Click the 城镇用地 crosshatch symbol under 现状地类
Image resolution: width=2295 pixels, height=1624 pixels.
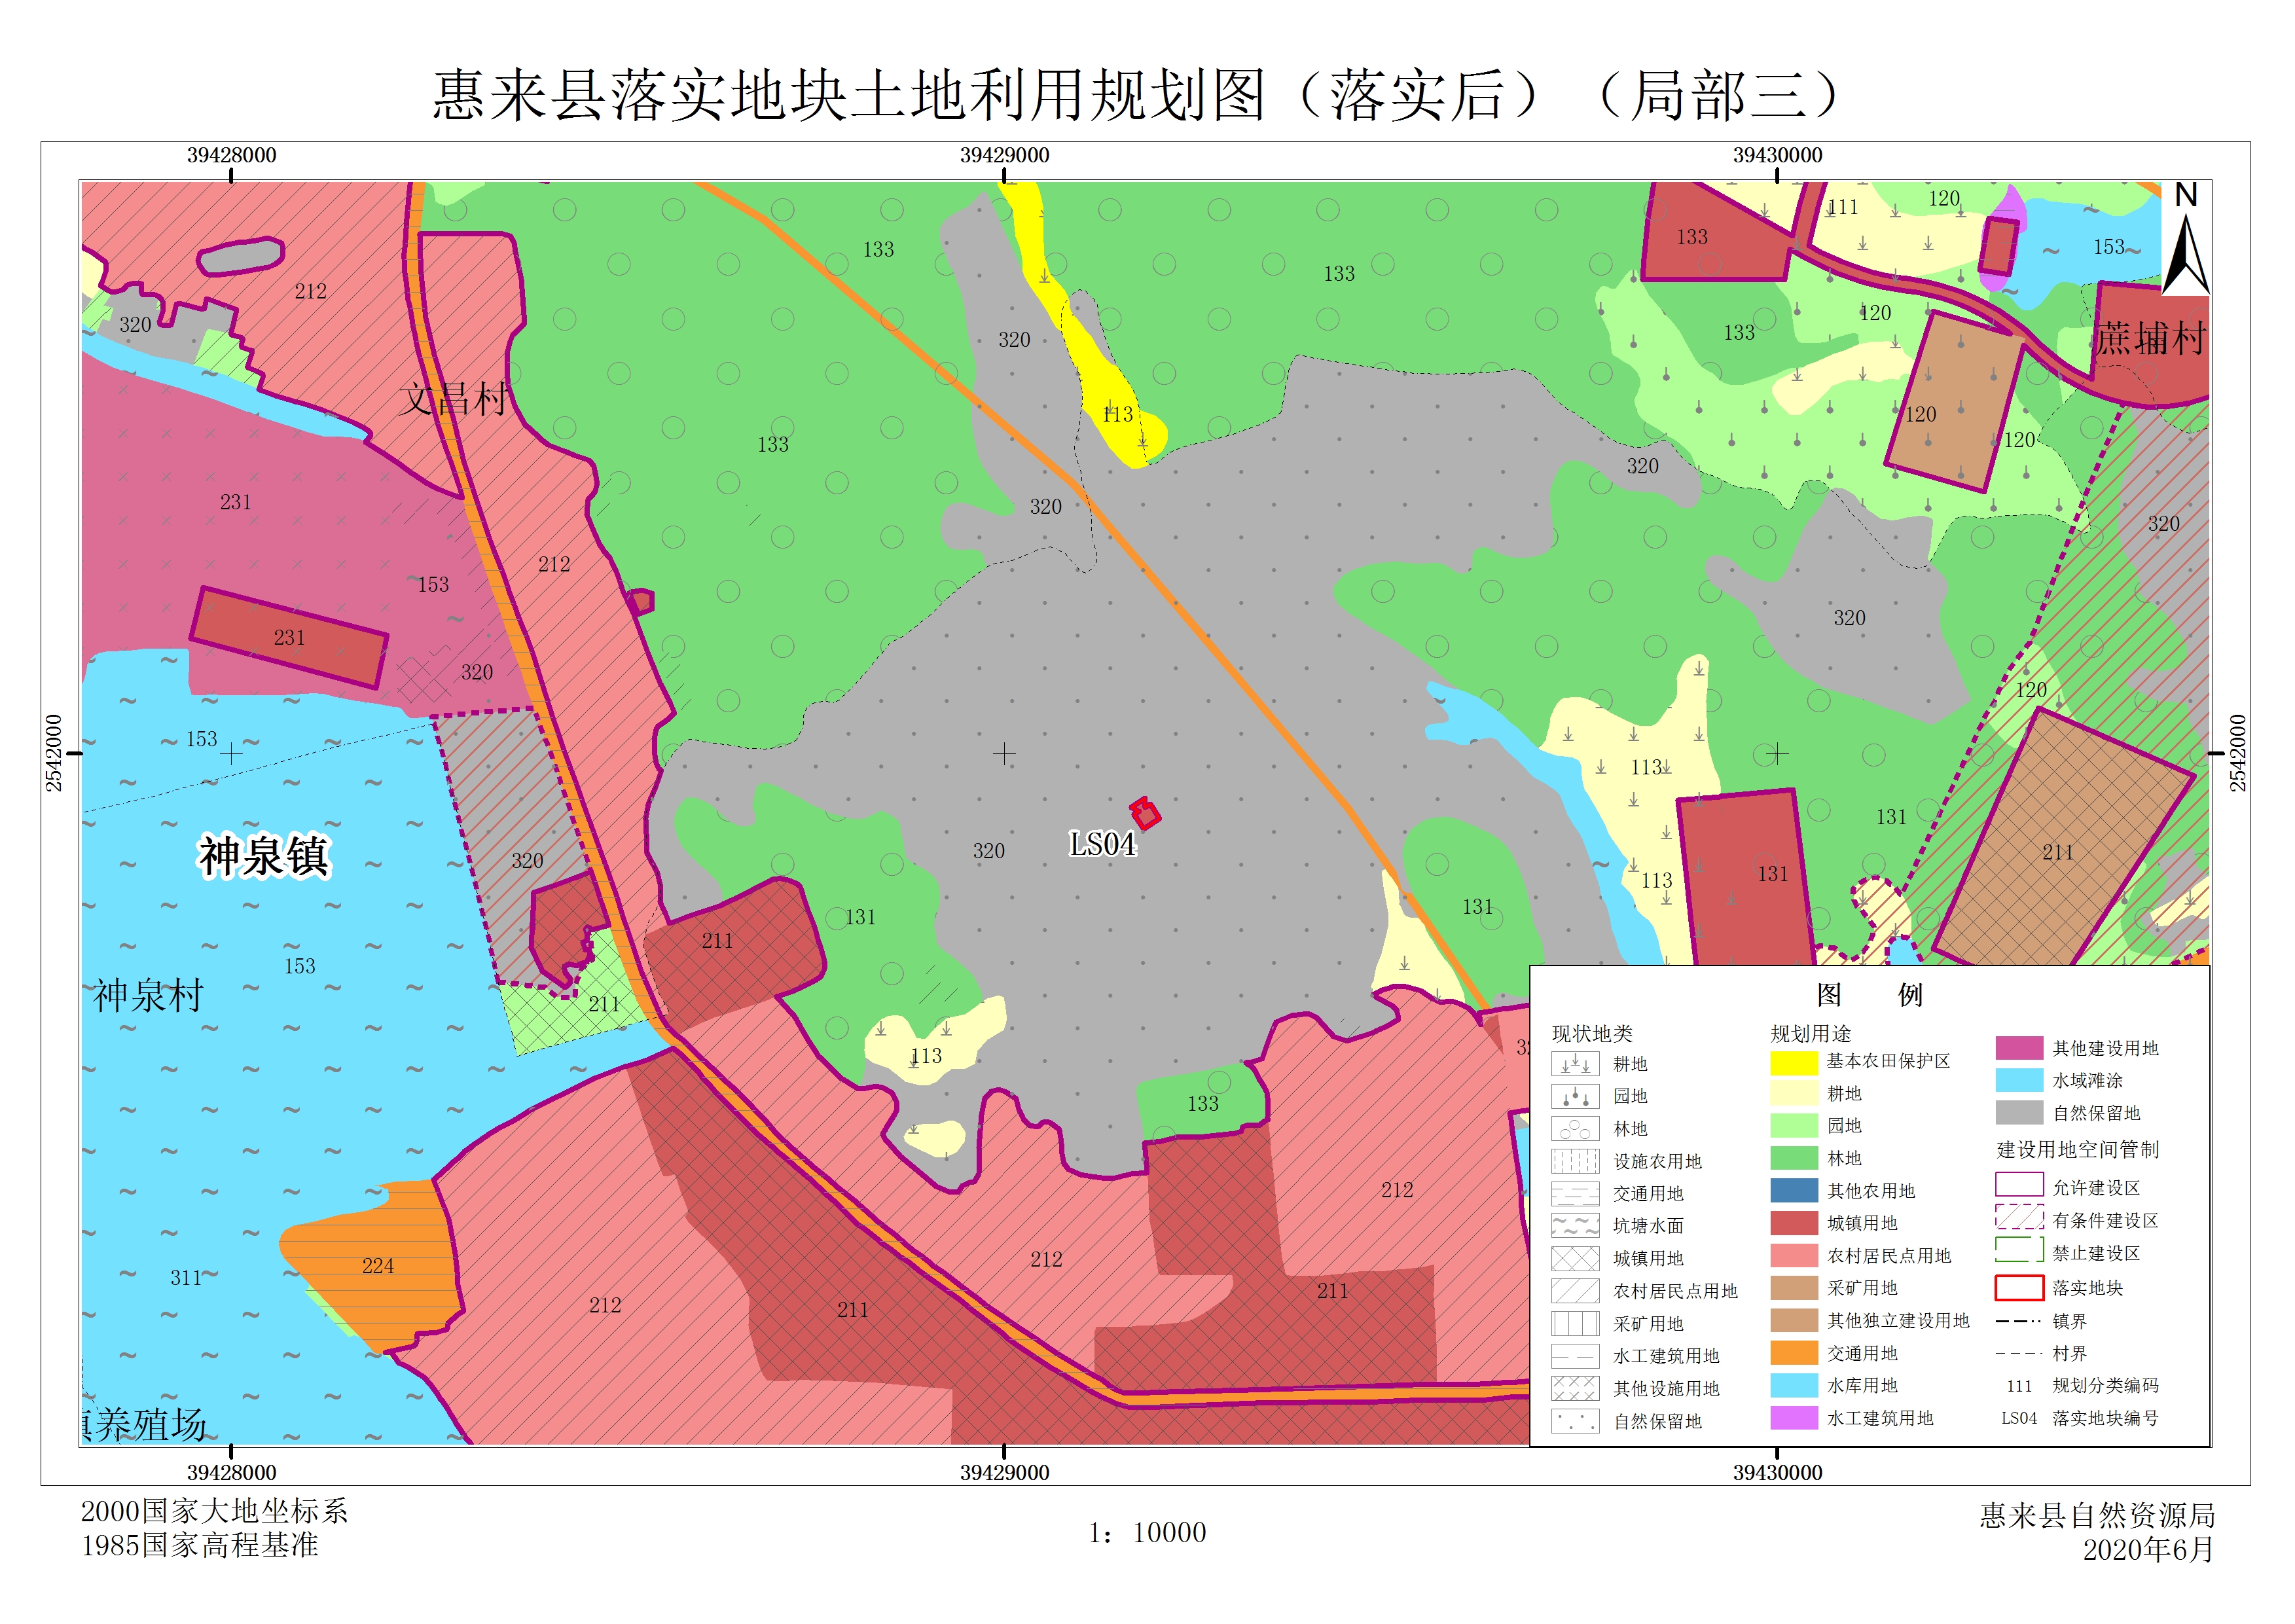(x=1574, y=1258)
